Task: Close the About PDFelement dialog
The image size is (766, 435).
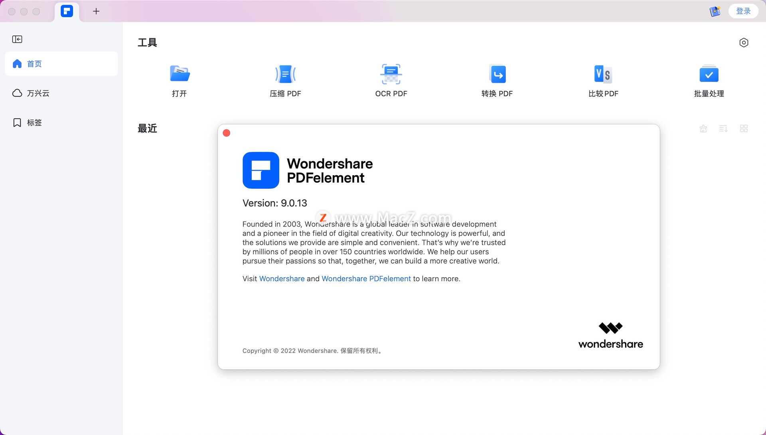Action: click(227, 133)
